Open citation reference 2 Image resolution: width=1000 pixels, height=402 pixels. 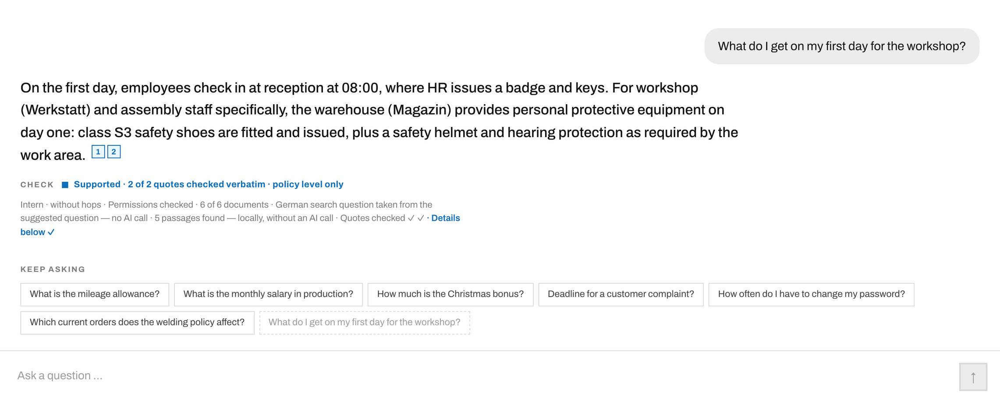pos(114,152)
